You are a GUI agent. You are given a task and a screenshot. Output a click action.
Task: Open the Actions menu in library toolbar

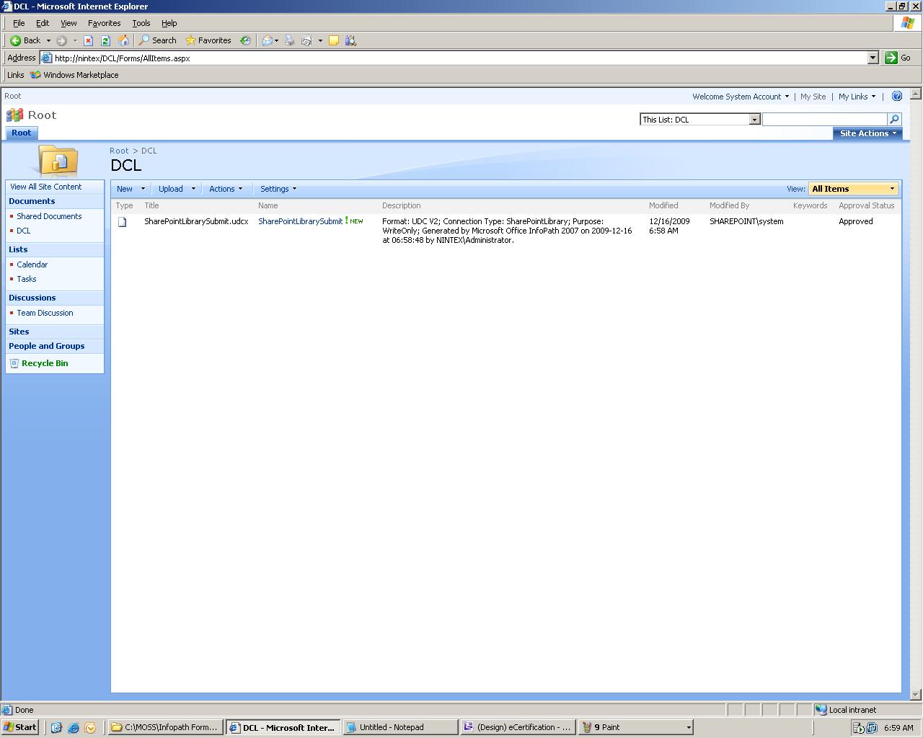(226, 189)
